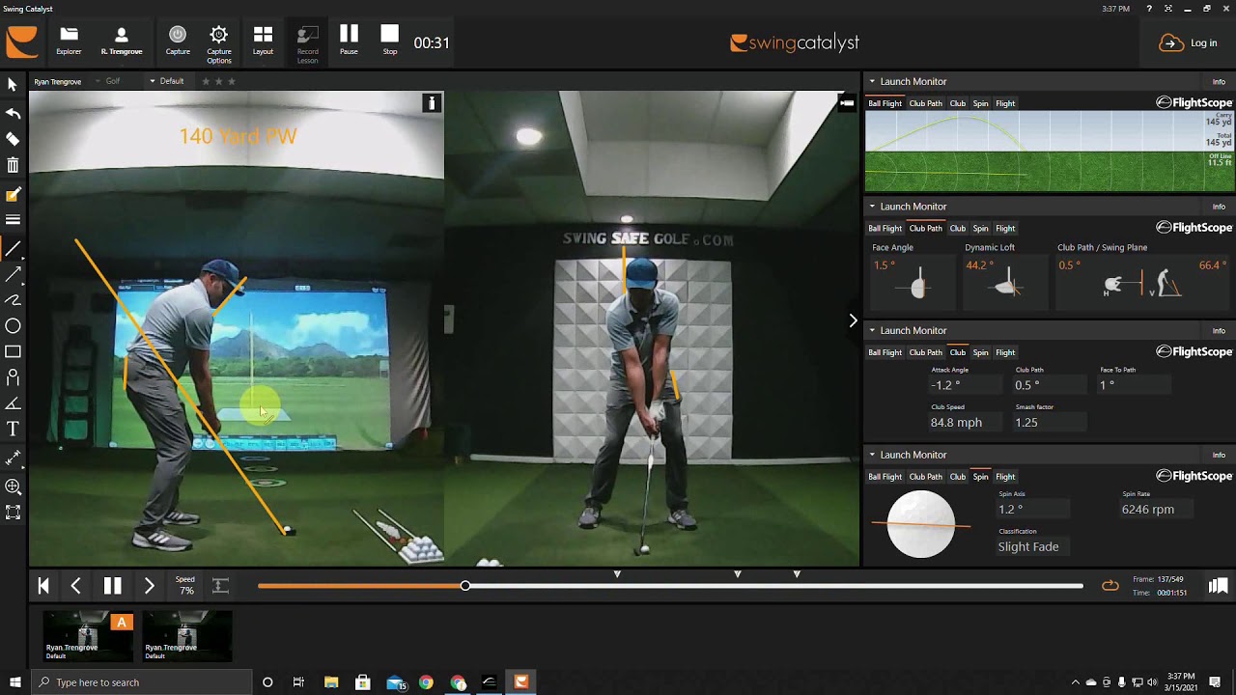
Task: Toggle the loop playback icon
Action: 1110,586
